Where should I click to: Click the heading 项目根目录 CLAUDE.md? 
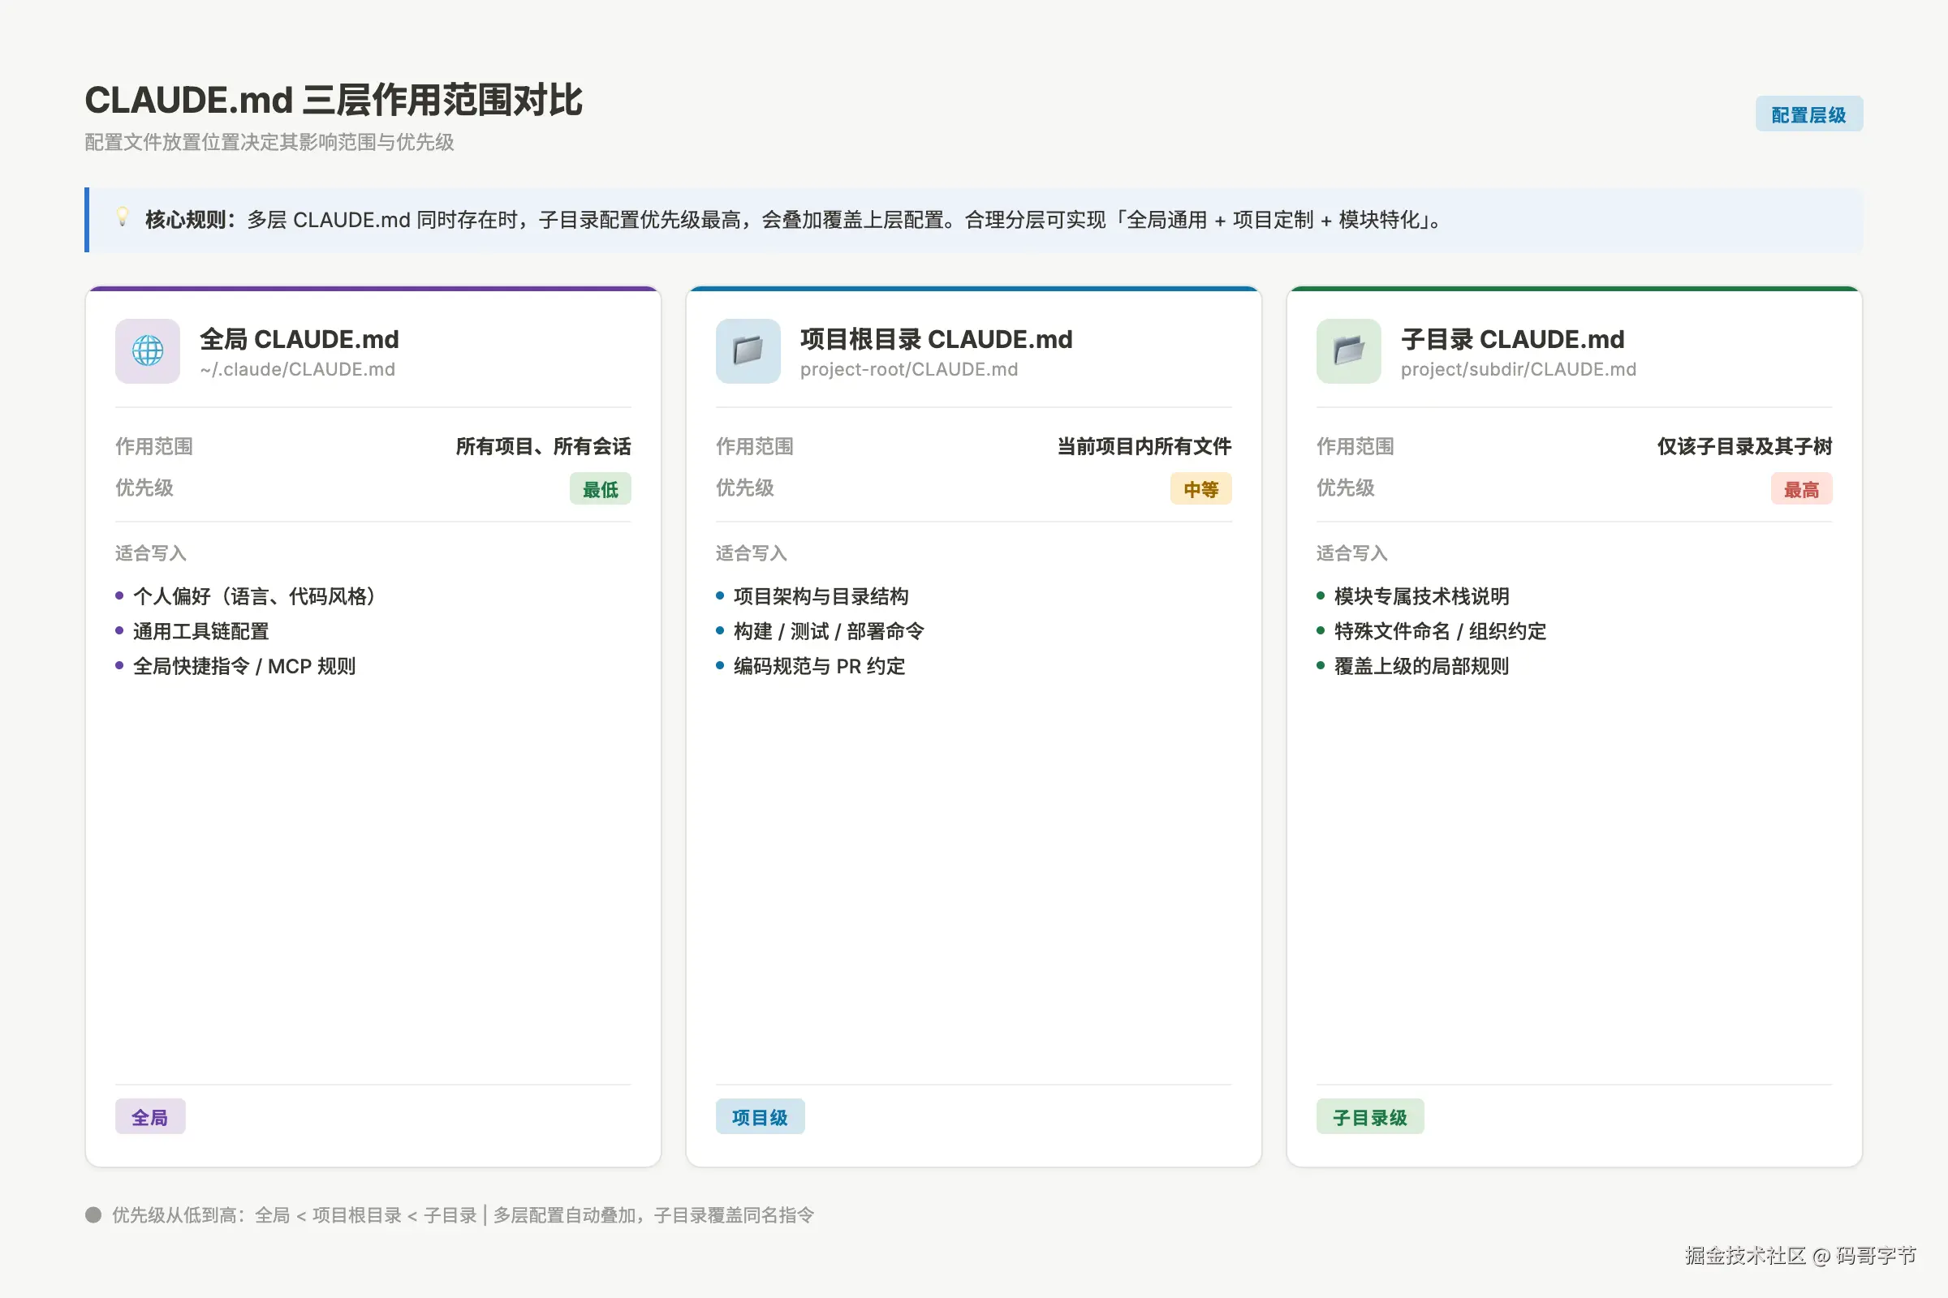936,339
